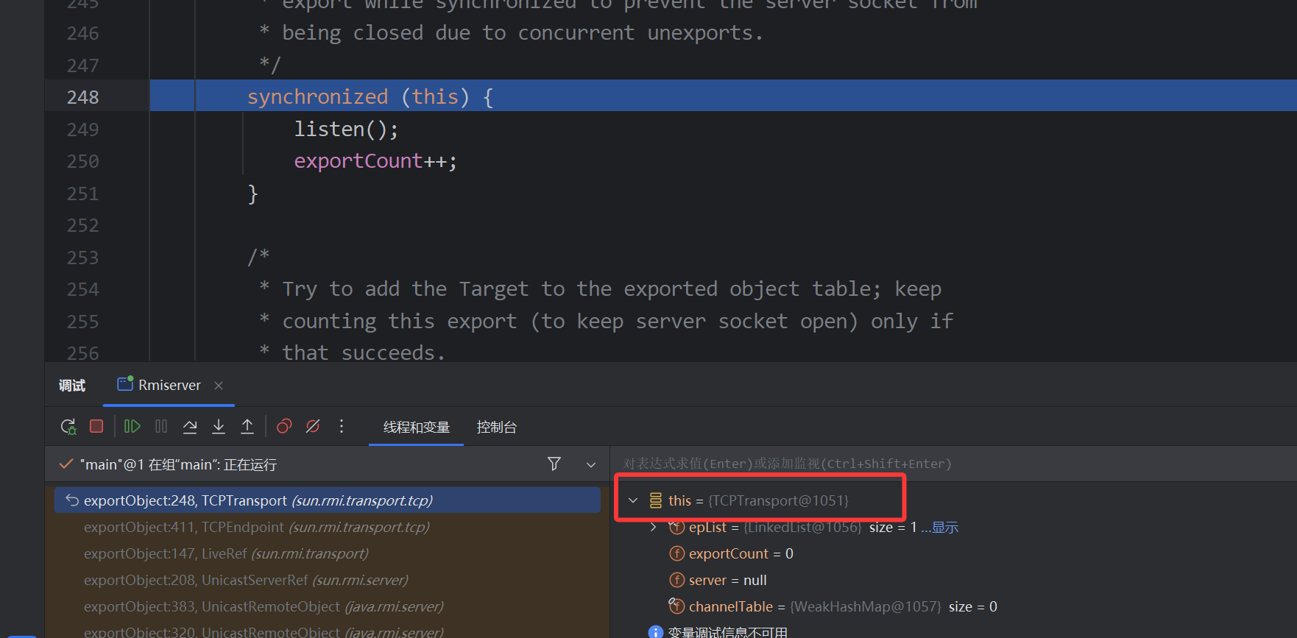Open more debugger actions menu
The width and height of the screenshot is (1297, 638).
tap(342, 427)
